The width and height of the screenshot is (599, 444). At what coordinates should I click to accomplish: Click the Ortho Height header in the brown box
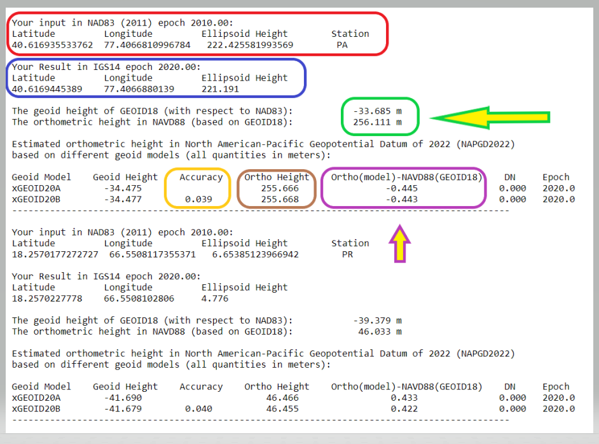tap(277, 177)
